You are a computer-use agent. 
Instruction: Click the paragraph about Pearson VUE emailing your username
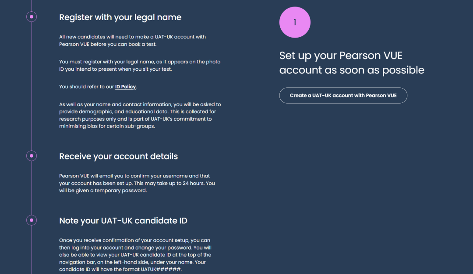click(x=137, y=183)
